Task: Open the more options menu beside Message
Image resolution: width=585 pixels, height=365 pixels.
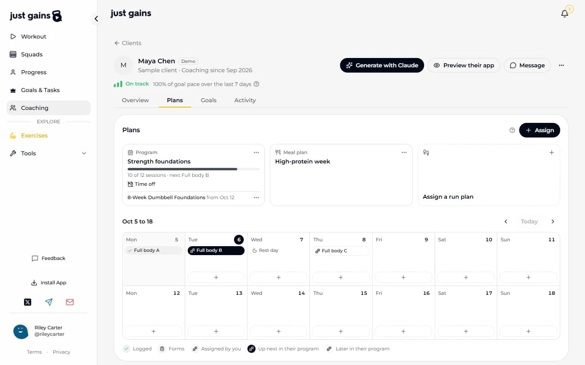Action: coord(561,65)
